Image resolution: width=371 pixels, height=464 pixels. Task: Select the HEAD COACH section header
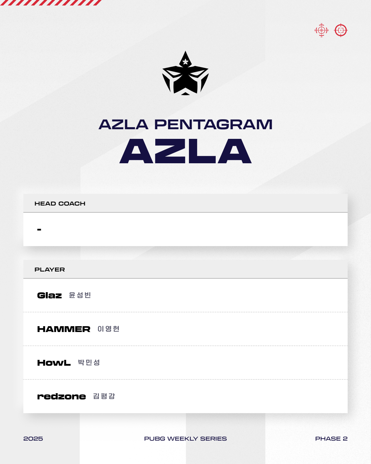60,203
